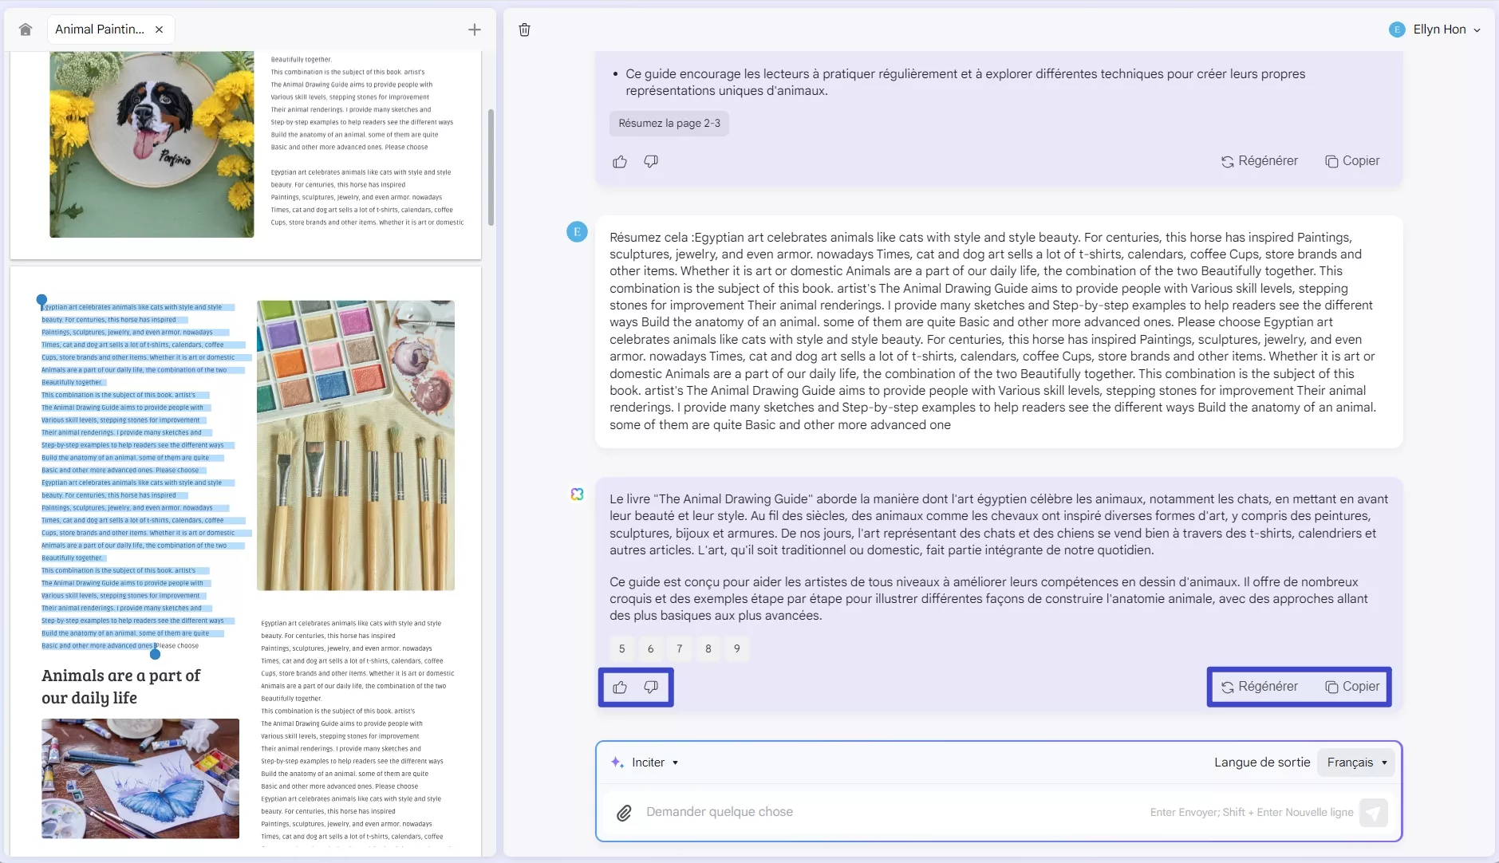Image resolution: width=1499 pixels, height=863 pixels.
Task: Jump to page reference 9
Action: tap(737, 648)
